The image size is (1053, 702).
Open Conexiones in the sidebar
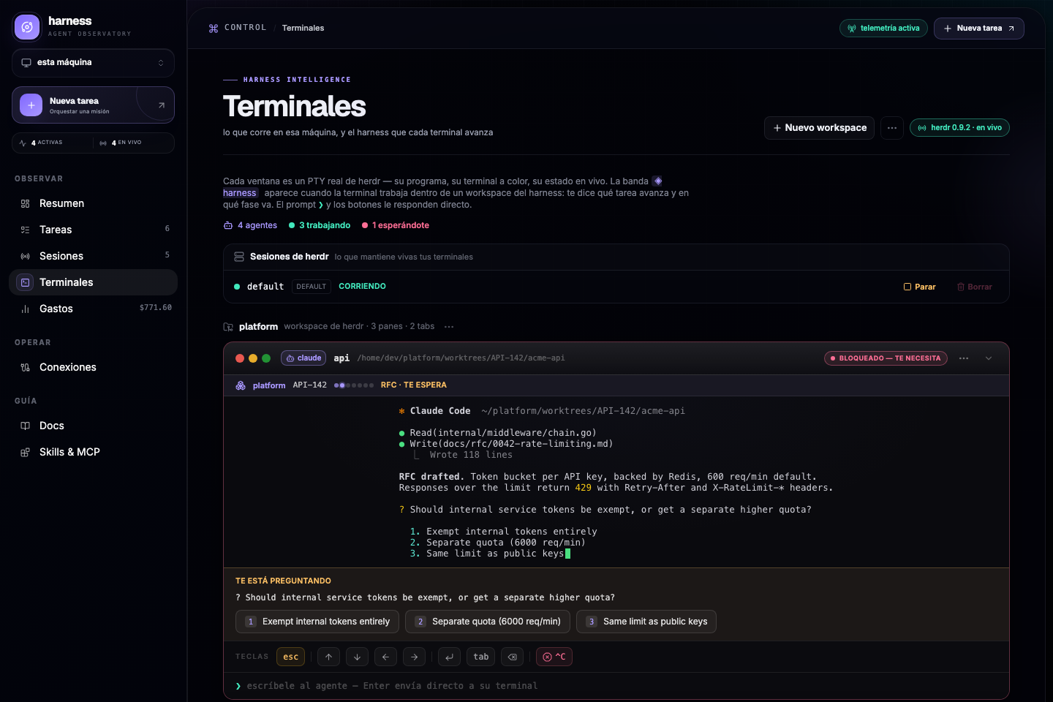pyautogui.click(x=93, y=367)
